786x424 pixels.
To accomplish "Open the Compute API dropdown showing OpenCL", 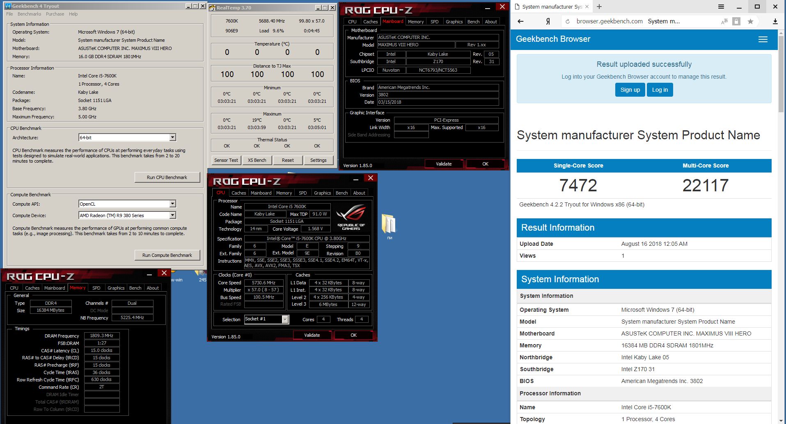I will [x=172, y=204].
